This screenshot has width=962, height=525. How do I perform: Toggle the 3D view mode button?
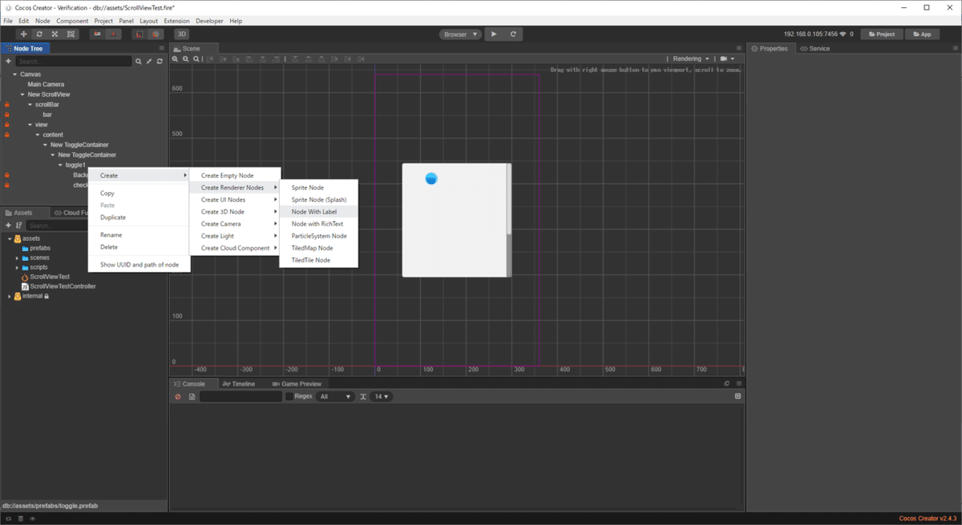(182, 34)
